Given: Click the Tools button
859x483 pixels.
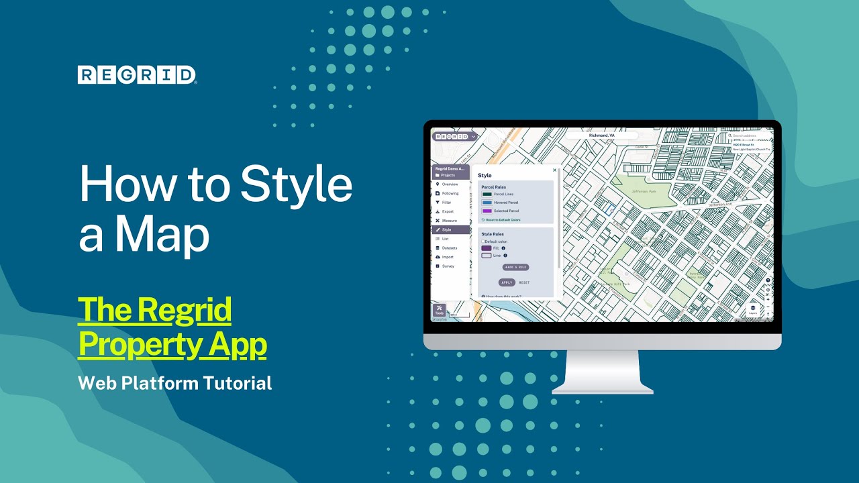Looking at the screenshot, I should point(439,310).
